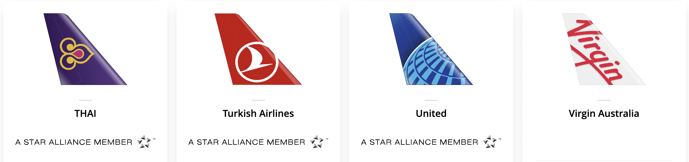Click the small divider line above United

431,100
